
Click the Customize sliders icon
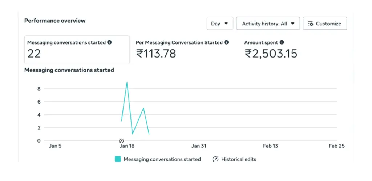(x=310, y=24)
